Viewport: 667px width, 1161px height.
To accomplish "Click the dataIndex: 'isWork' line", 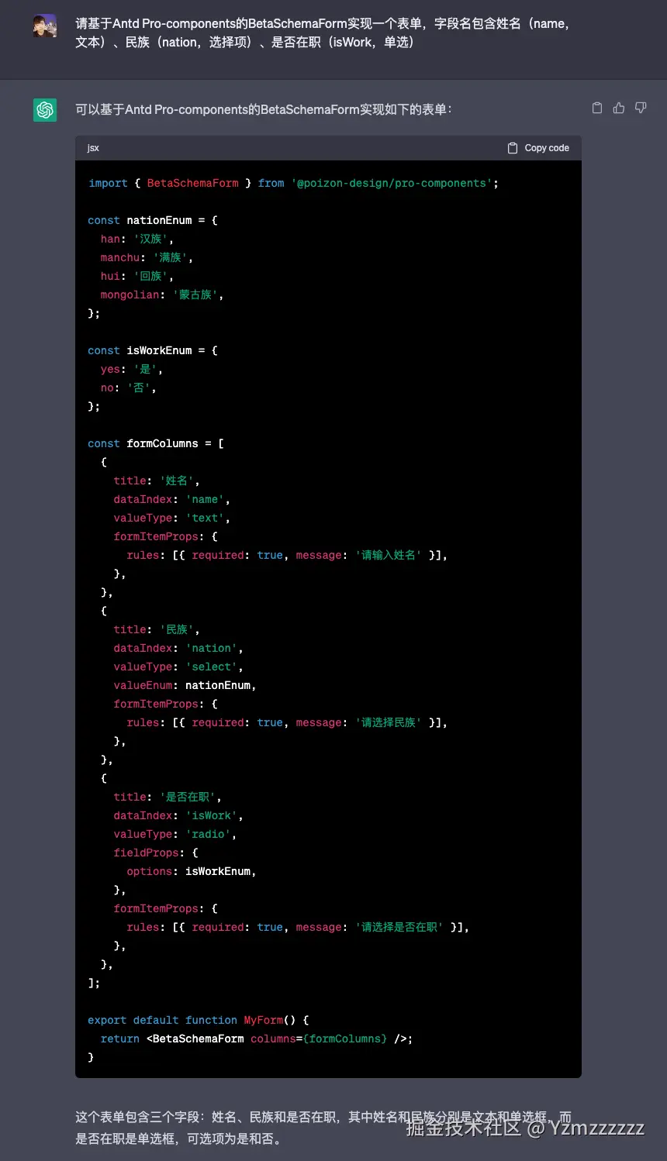I will (178, 815).
